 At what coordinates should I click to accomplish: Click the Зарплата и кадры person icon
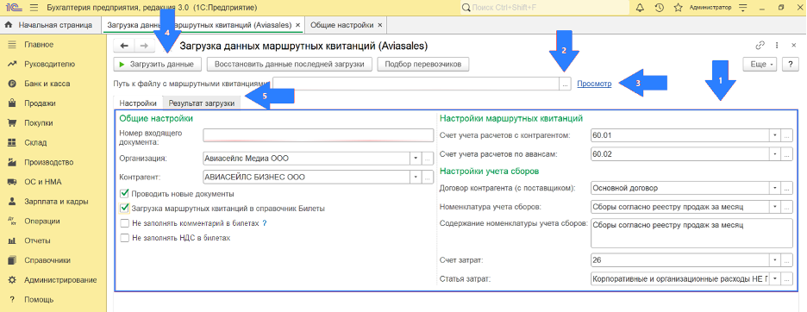12,202
